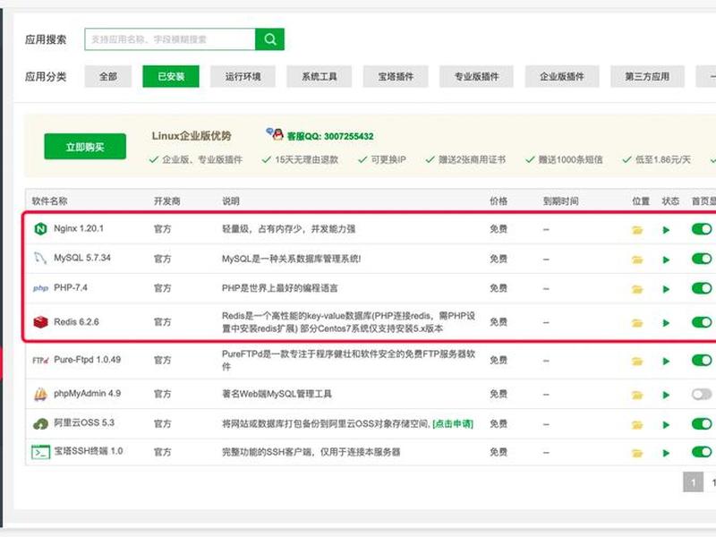Viewport: 716px width, 537px height.
Task: Toggle Pure-Ftpd homepage display switch
Action: click(702, 361)
